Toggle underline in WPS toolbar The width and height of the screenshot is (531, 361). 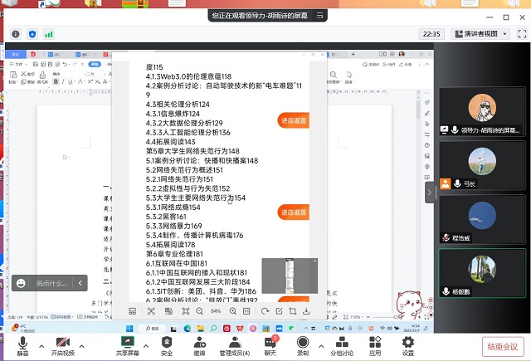tap(71, 81)
